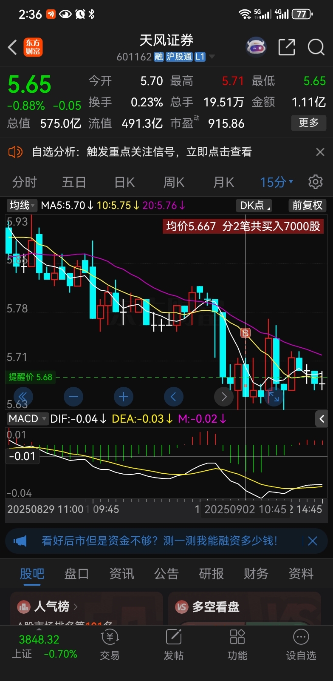Select the 分时 chart tab
Screen dimensions: 333x681
tap(25, 182)
